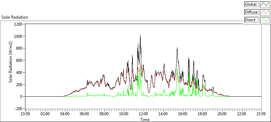Click the 20:00 time axis label
271x122 pixels.
tap(222, 114)
